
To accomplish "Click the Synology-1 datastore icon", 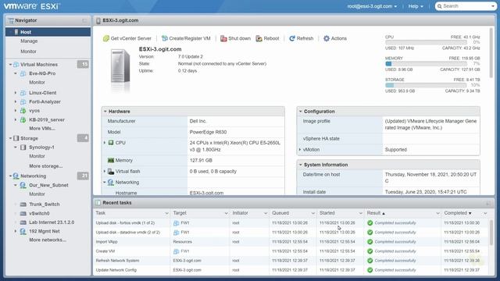I will [x=23, y=148].
